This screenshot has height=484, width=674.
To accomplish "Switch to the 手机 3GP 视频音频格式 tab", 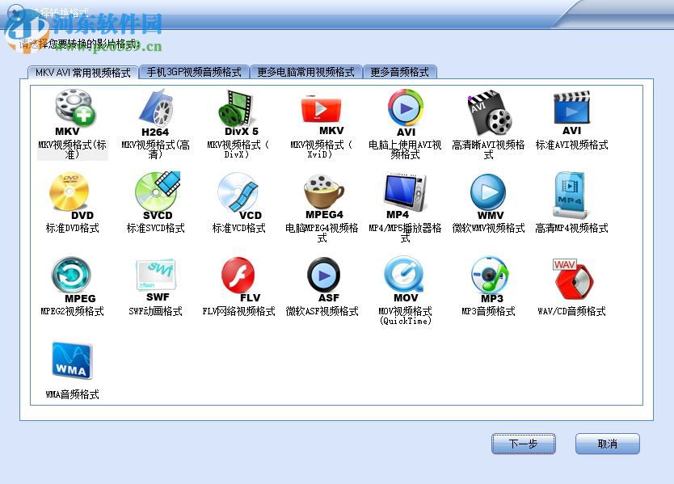I will click(x=194, y=71).
